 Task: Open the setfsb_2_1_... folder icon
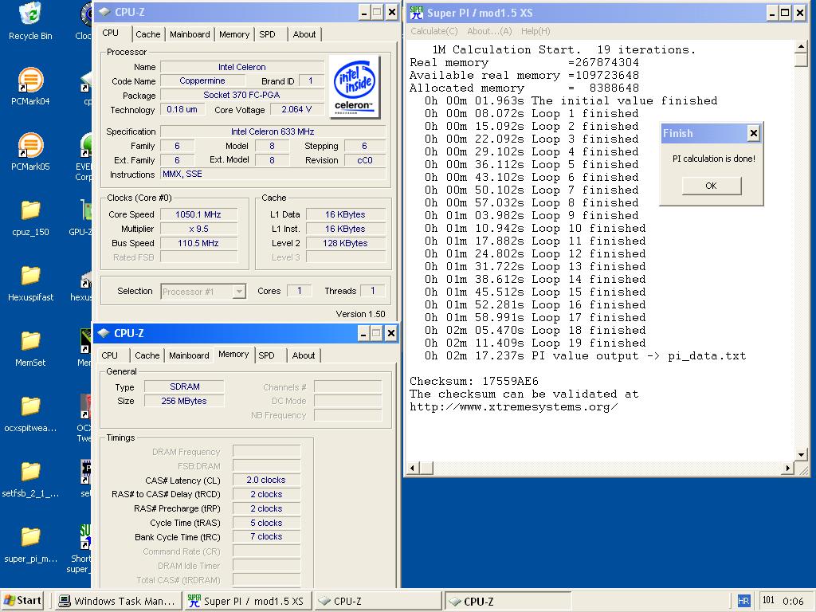pos(30,472)
